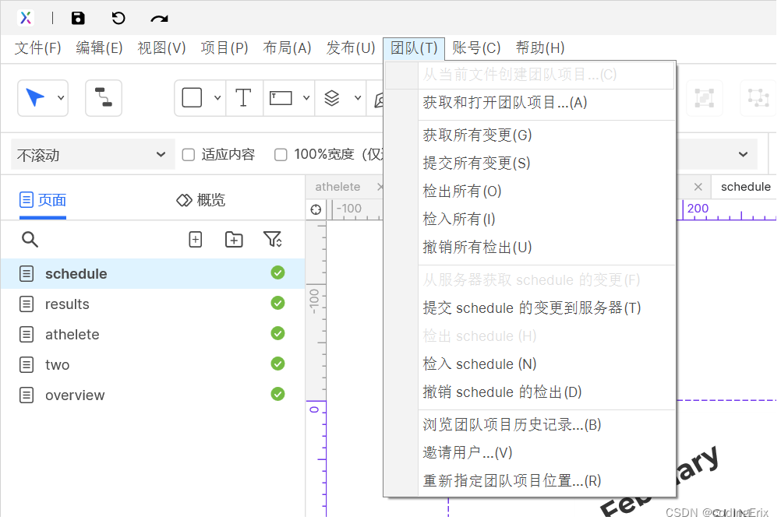Screen dimensions: 781x527
Task: Choose 检出所有(O)
Action: [x=530, y=191]
